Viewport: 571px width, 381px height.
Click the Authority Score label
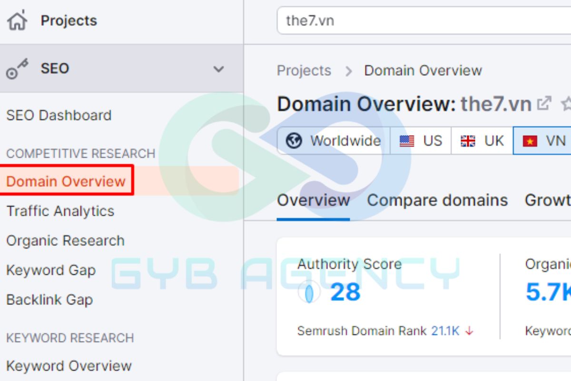349,264
